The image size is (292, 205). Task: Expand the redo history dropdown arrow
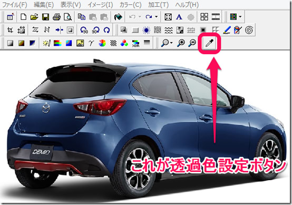coord(156,17)
